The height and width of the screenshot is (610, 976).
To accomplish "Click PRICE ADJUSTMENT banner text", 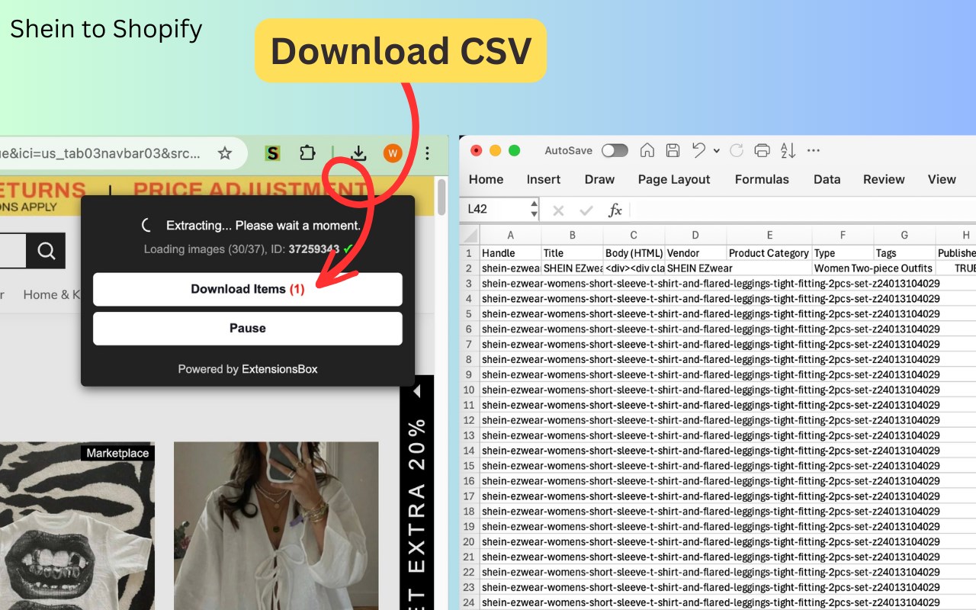I will (249, 190).
